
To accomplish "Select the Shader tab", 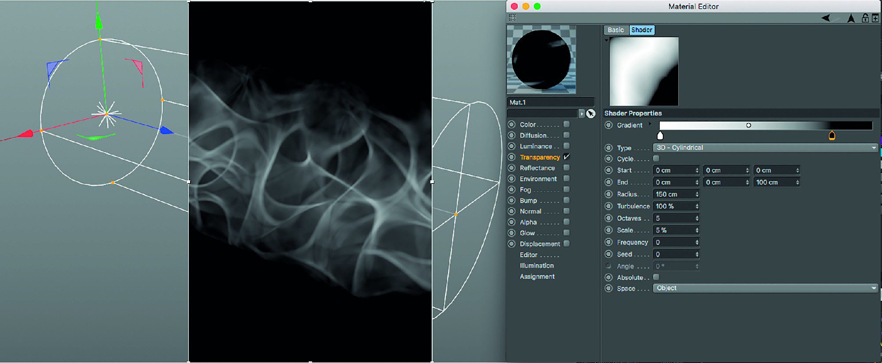I will [642, 30].
